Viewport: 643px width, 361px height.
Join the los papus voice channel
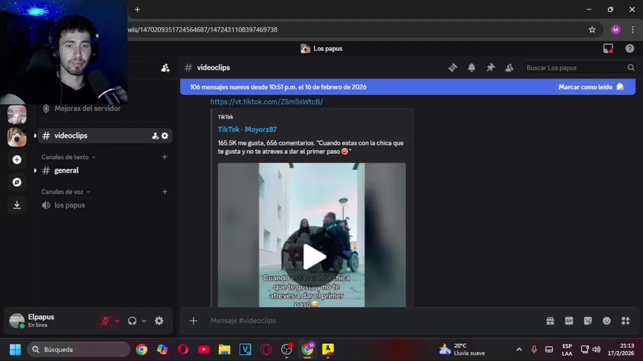pyautogui.click(x=105, y=205)
